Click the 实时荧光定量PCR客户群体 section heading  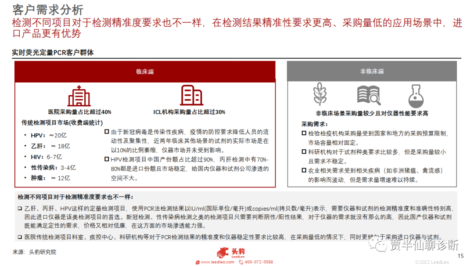53,53
